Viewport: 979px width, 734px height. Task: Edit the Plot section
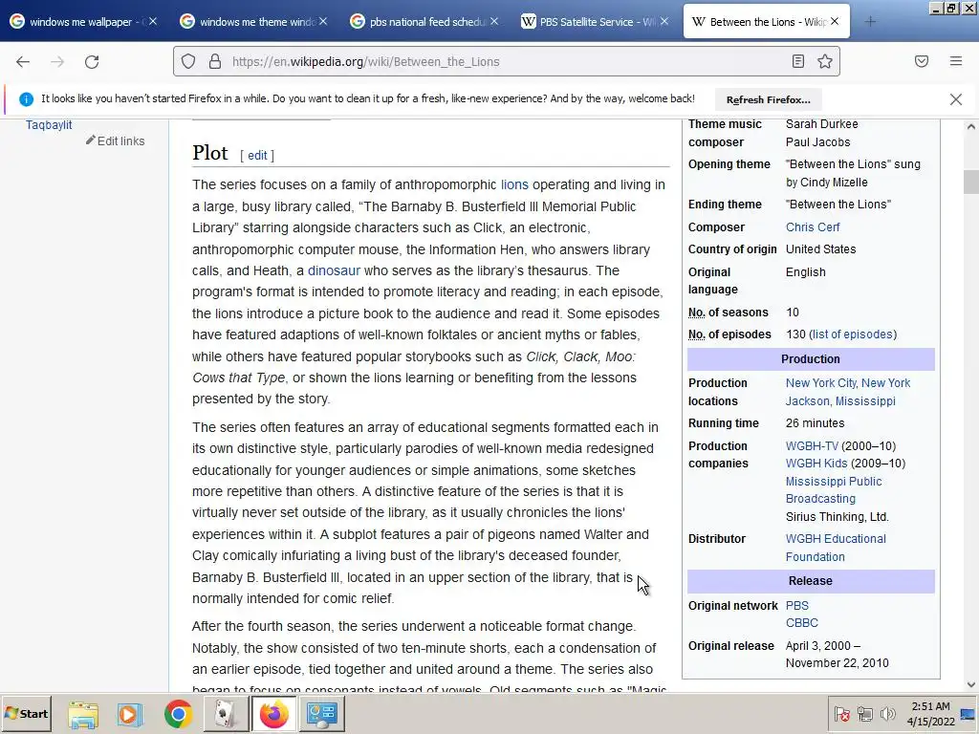point(257,156)
